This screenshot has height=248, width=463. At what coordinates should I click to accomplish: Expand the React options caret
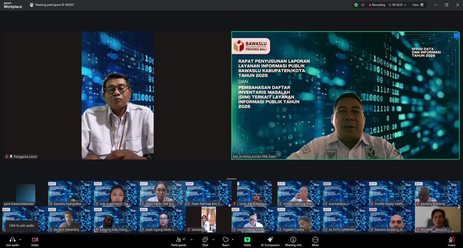(232, 240)
